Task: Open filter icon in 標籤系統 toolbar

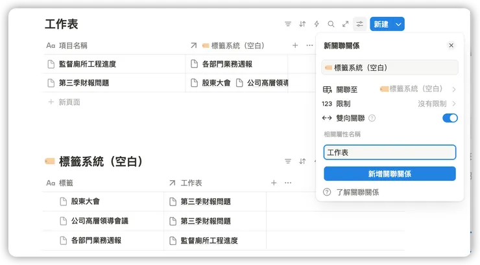Action: pos(288,161)
